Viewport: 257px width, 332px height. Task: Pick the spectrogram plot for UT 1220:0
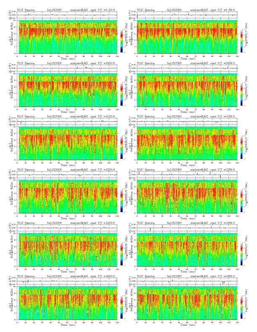pos(67,197)
